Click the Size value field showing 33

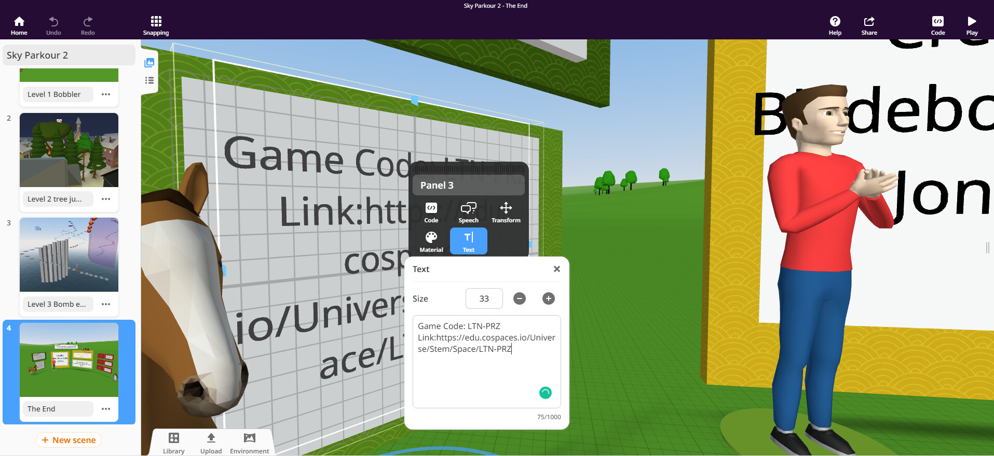click(484, 298)
